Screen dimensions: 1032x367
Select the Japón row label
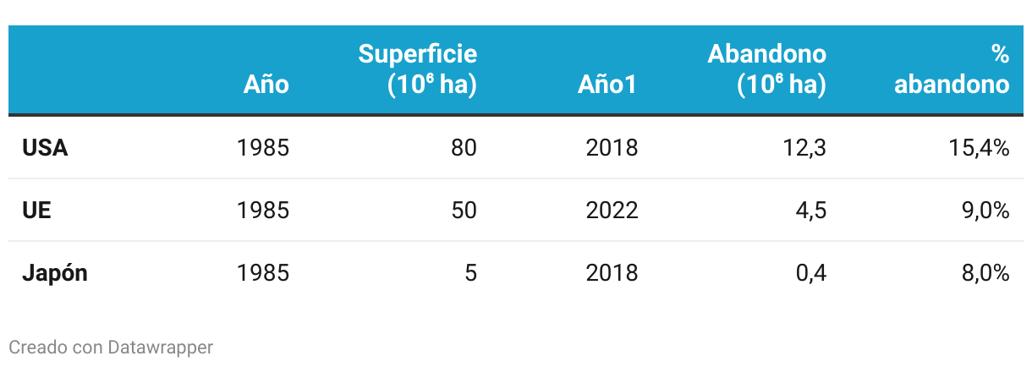[x=55, y=274]
